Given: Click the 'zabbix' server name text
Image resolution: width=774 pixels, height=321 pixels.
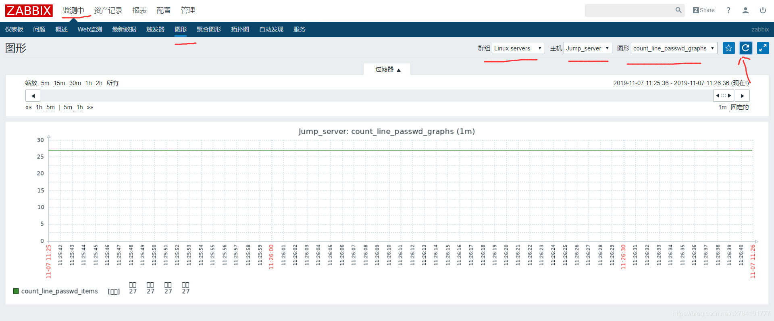Looking at the screenshot, I should [x=760, y=29].
